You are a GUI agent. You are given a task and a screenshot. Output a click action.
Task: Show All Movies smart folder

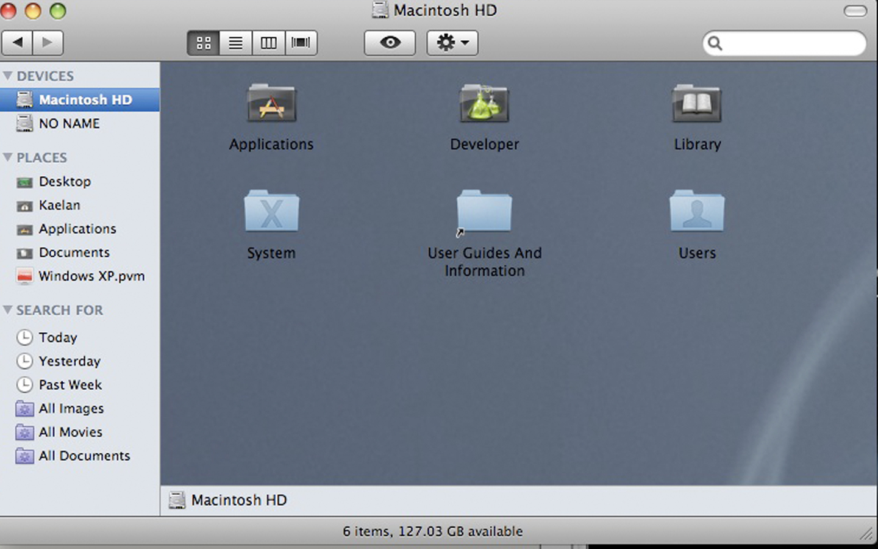click(80, 432)
